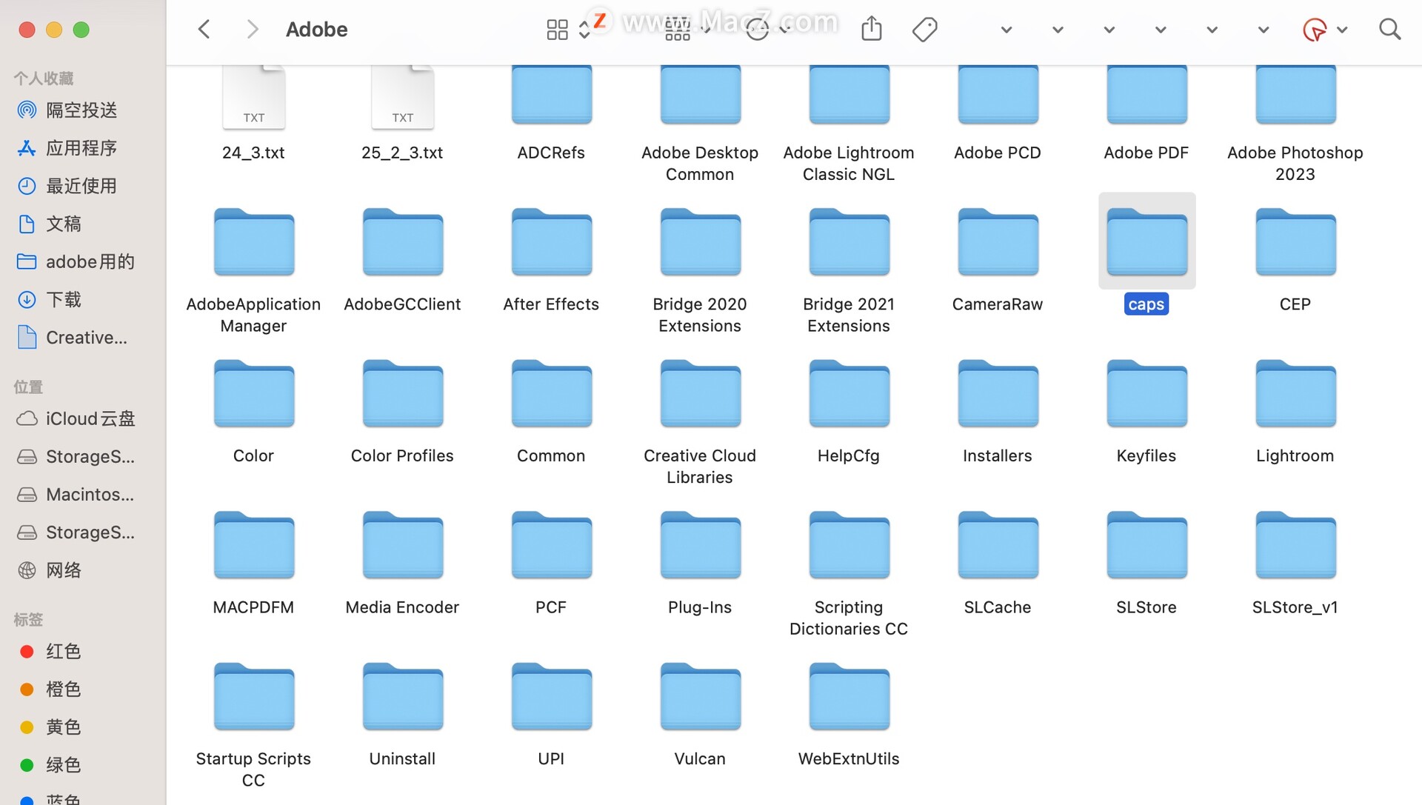Expand chevron beside the red cursor icon
This screenshot has height=805, width=1422.
tap(1342, 30)
